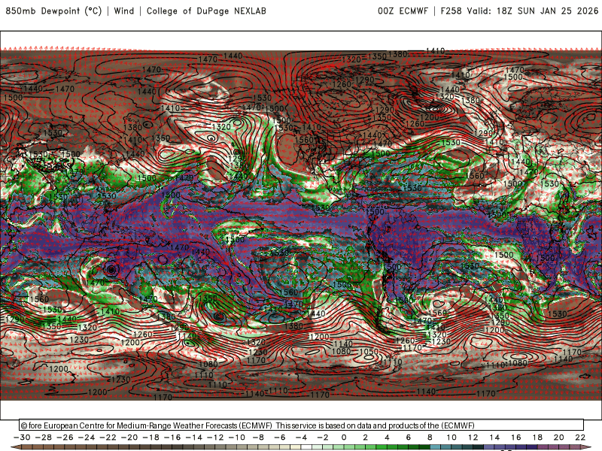Click the '14' color scale label

coord(494,437)
